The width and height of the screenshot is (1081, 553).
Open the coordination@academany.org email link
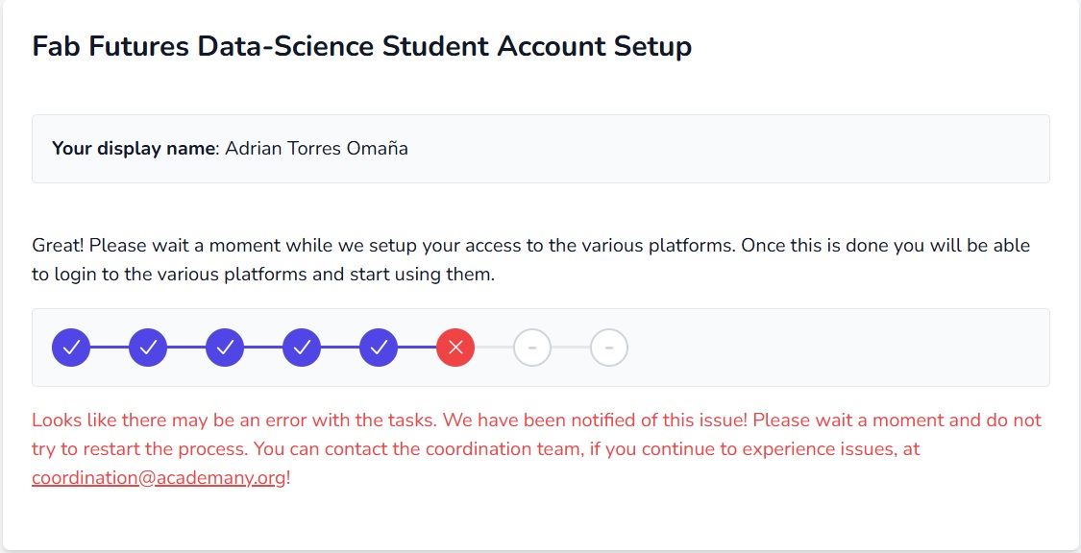(159, 477)
